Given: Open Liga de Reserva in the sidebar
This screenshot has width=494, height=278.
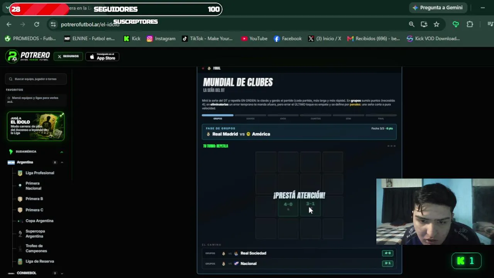Looking at the screenshot, I should 40,261.
